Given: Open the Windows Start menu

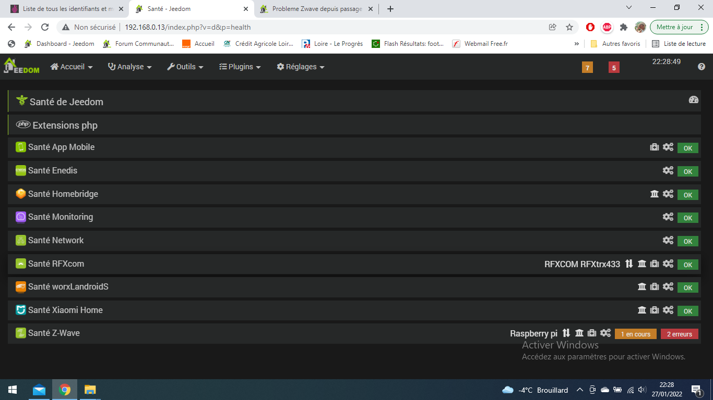Looking at the screenshot, I should (13, 390).
